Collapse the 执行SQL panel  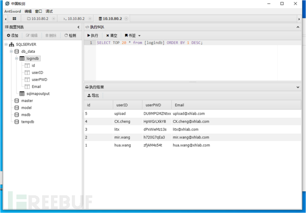(298, 27)
